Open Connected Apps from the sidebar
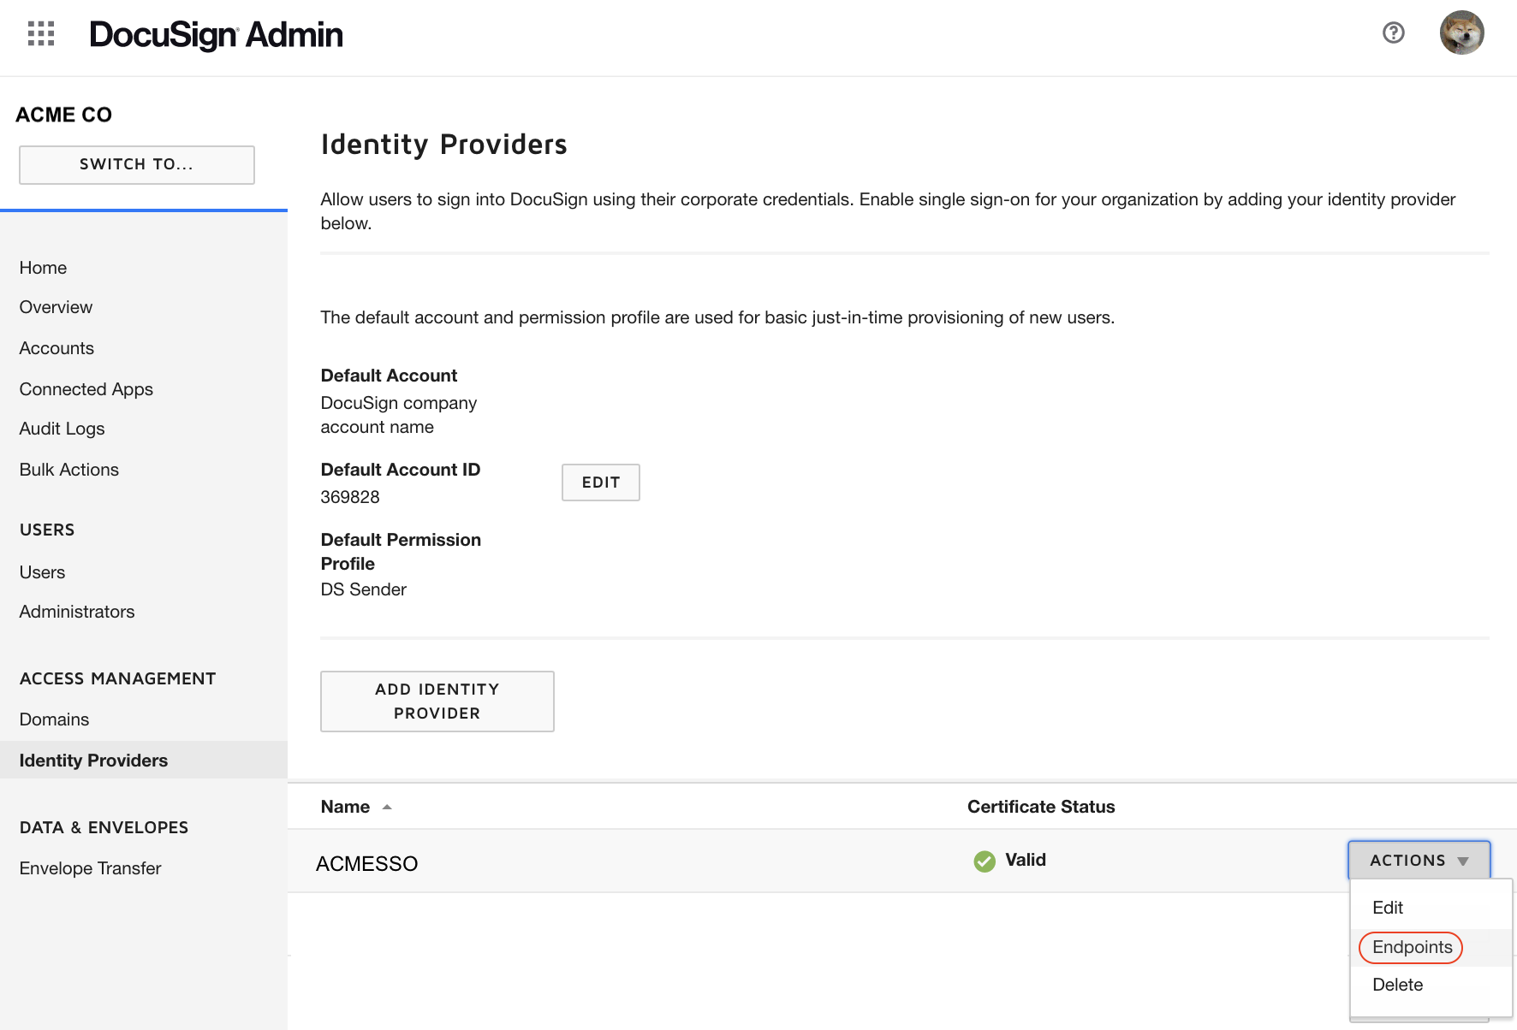Screen dimensions: 1517x1030 click(86, 389)
